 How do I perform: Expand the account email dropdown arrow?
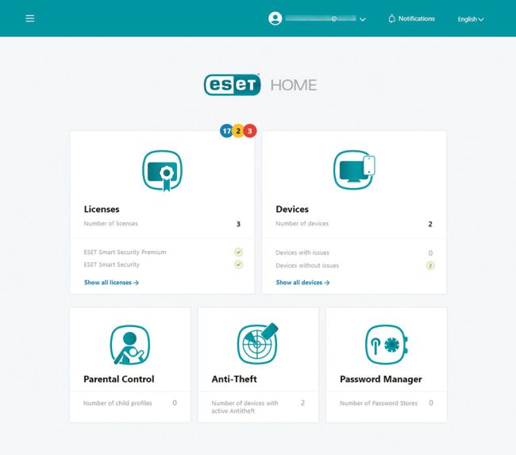(x=363, y=19)
